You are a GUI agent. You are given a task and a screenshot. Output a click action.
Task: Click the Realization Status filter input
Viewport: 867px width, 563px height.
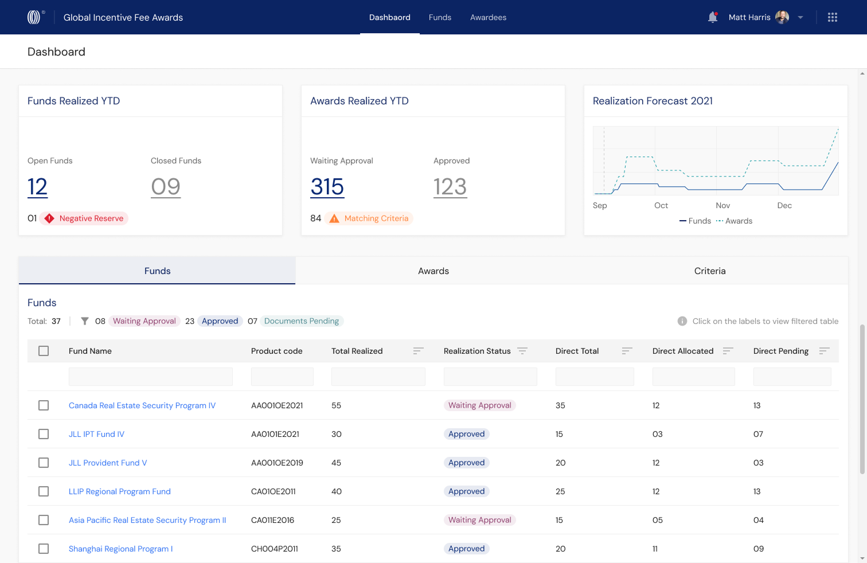click(x=490, y=377)
